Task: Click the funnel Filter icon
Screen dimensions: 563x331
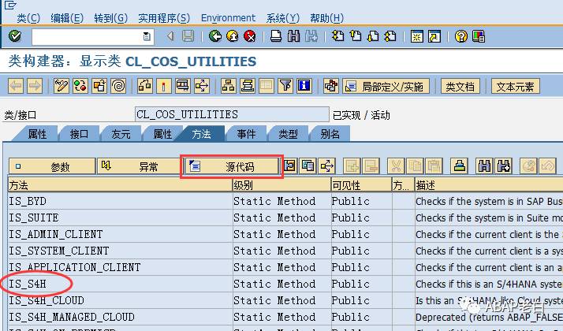Action: coord(285,86)
